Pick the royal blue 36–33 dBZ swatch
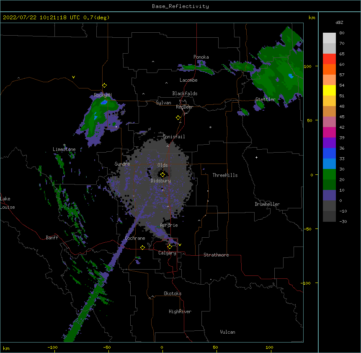Viewport: 361px width, 353px height. (329, 153)
